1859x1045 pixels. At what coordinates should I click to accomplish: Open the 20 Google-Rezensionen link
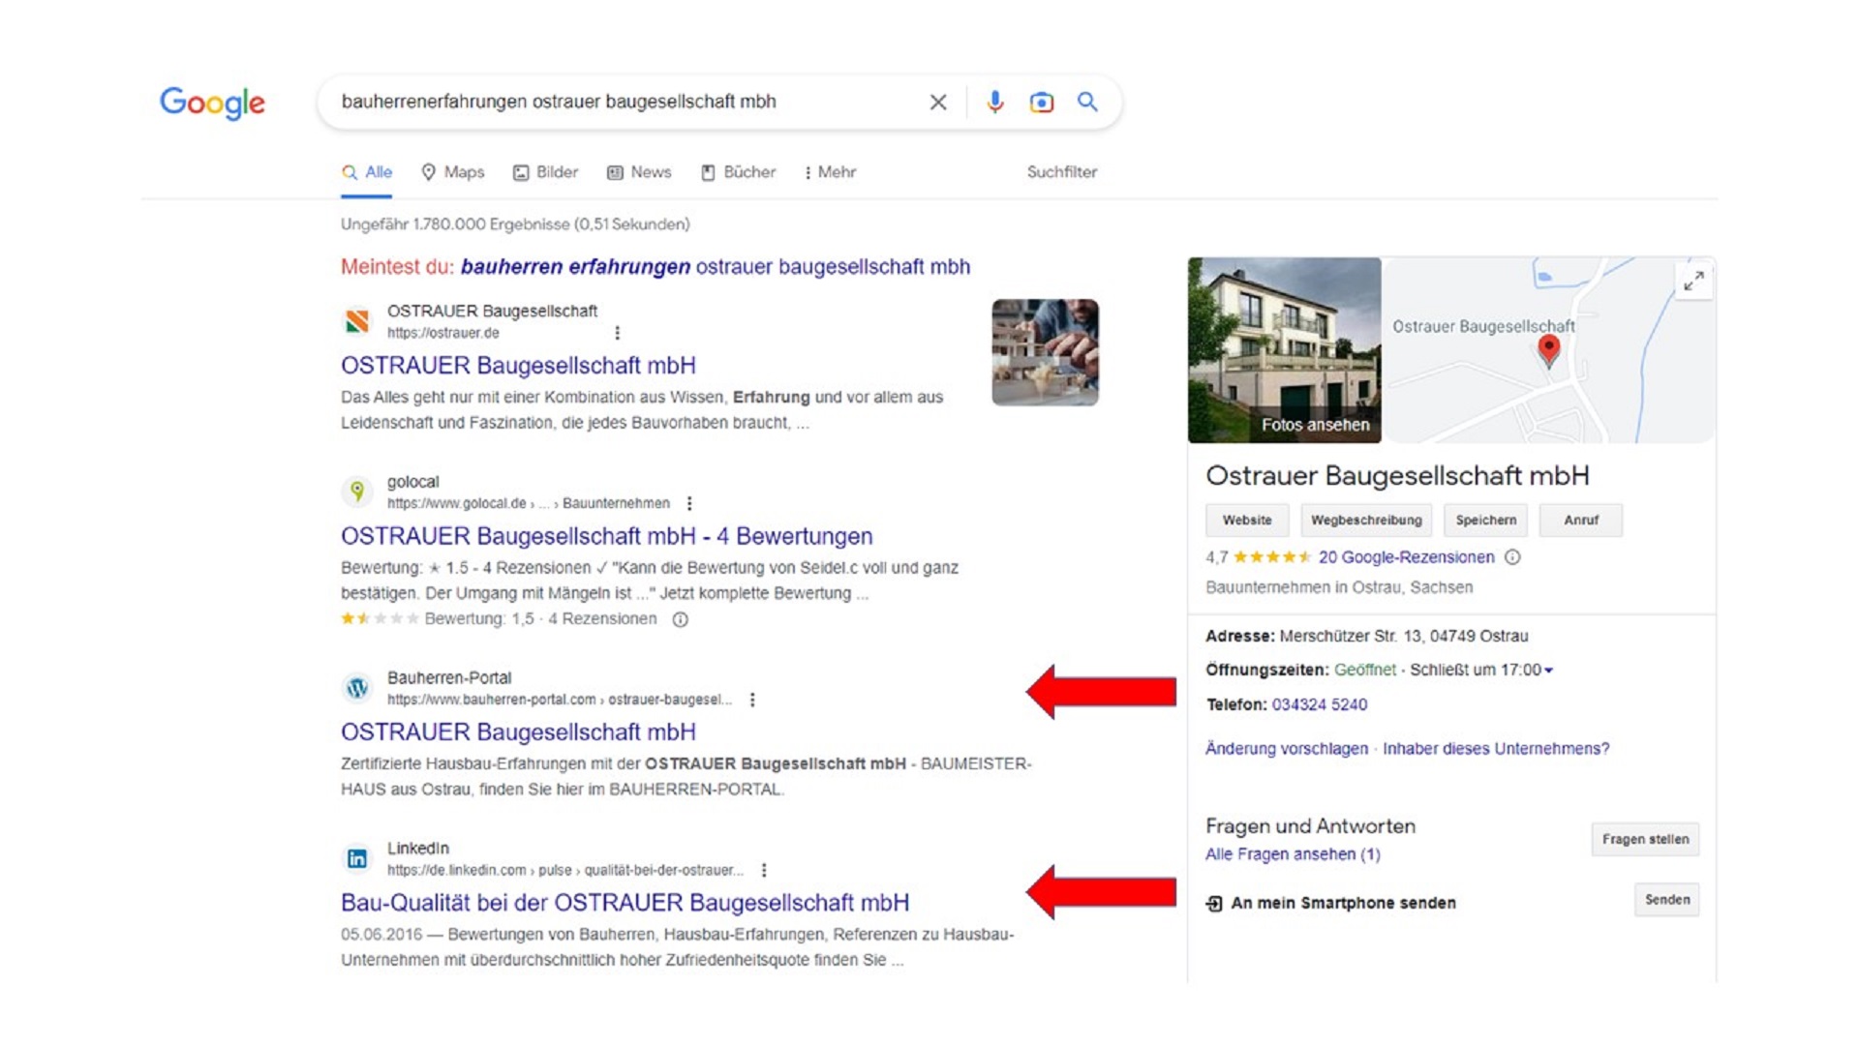tap(1406, 557)
